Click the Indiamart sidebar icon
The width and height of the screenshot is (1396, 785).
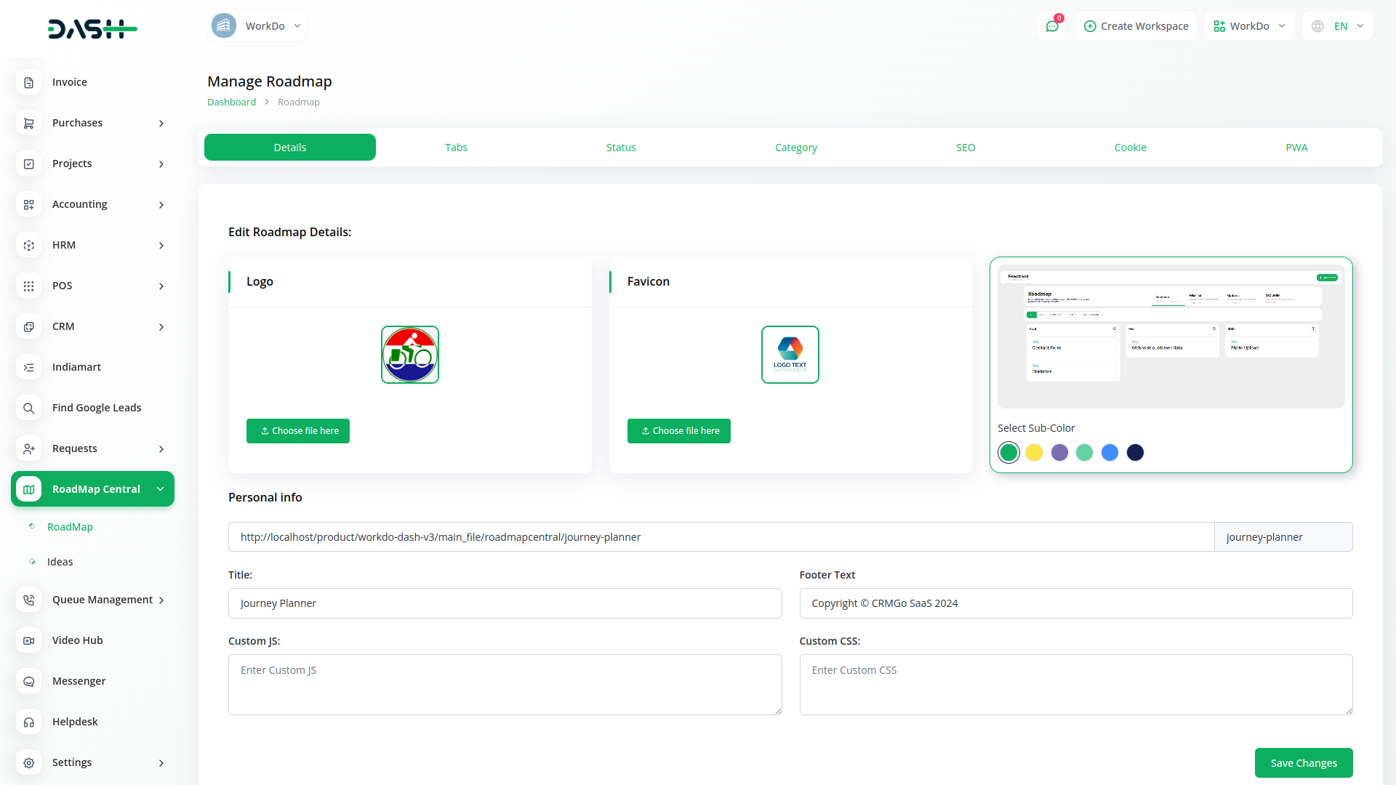28,367
